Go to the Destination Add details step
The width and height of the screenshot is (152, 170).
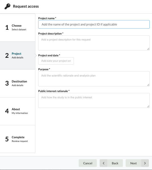click(18, 83)
